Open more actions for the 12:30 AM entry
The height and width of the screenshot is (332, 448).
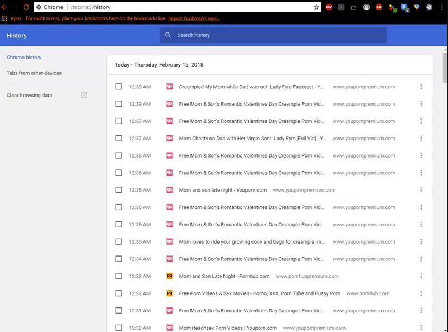pyautogui.click(x=421, y=328)
